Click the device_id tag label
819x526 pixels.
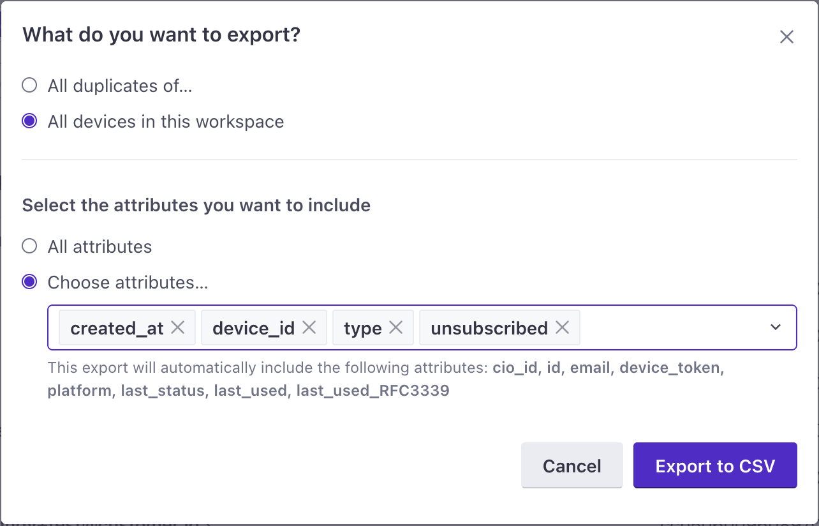(x=253, y=328)
